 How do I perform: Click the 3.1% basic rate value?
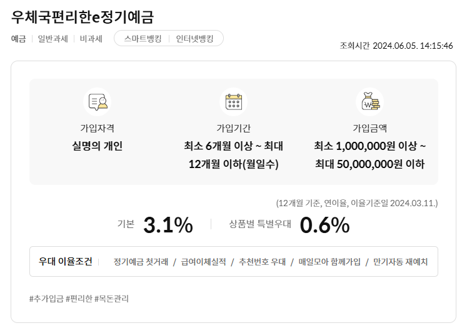click(x=168, y=225)
